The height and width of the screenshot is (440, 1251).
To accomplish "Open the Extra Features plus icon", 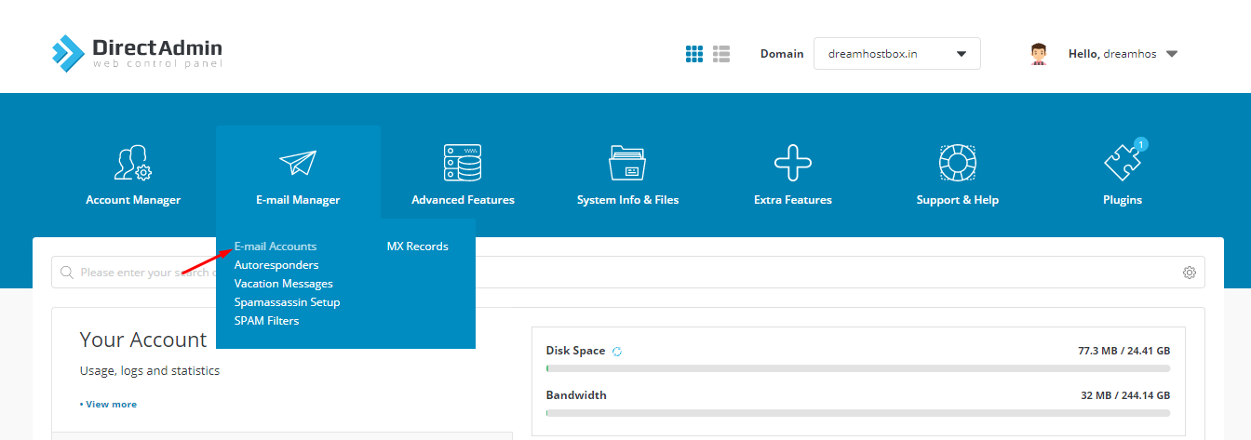I will 793,163.
